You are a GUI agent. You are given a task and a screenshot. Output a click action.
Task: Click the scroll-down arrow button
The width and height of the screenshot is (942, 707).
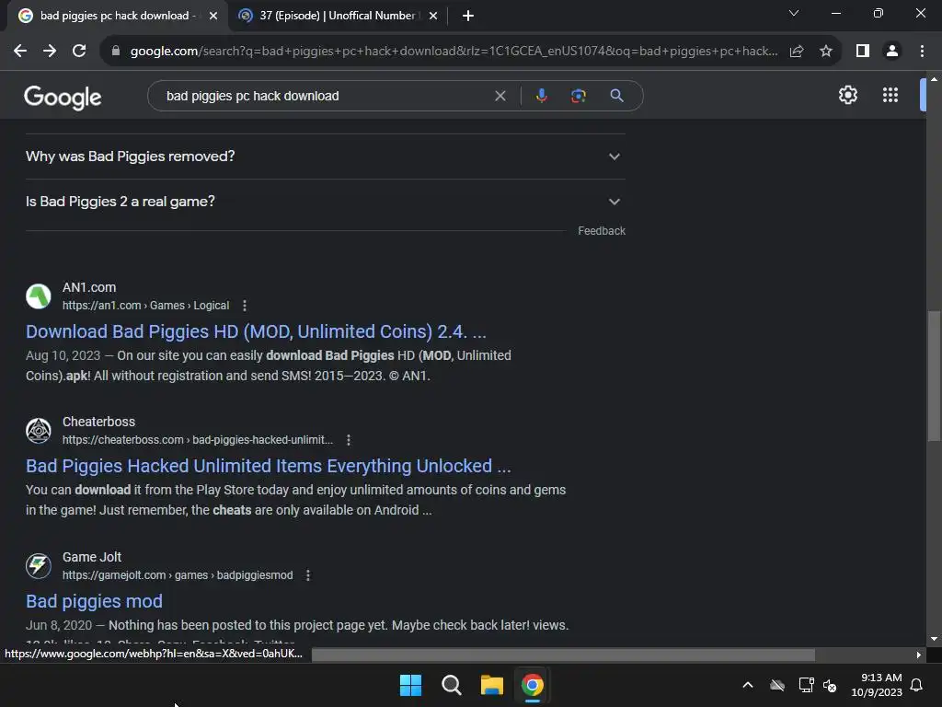pos(935,639)
